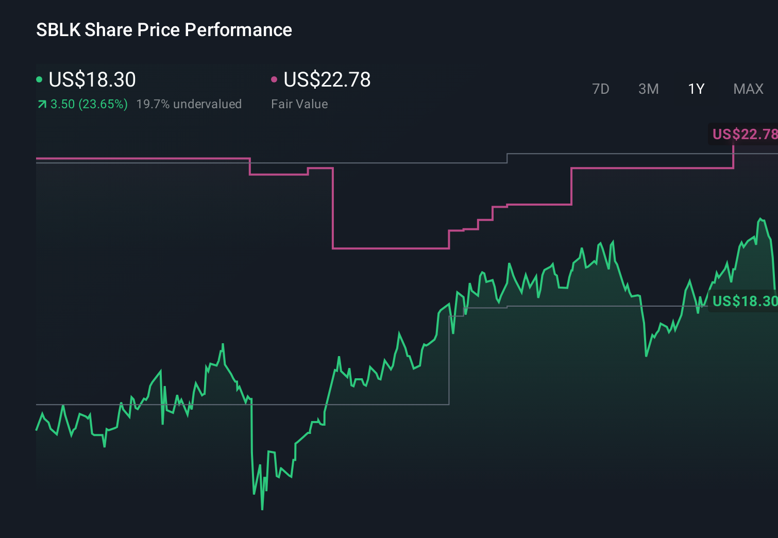Switch to the 7D time range
The height and width of the screenshot is (538, 778).
(x=601, y=89)
